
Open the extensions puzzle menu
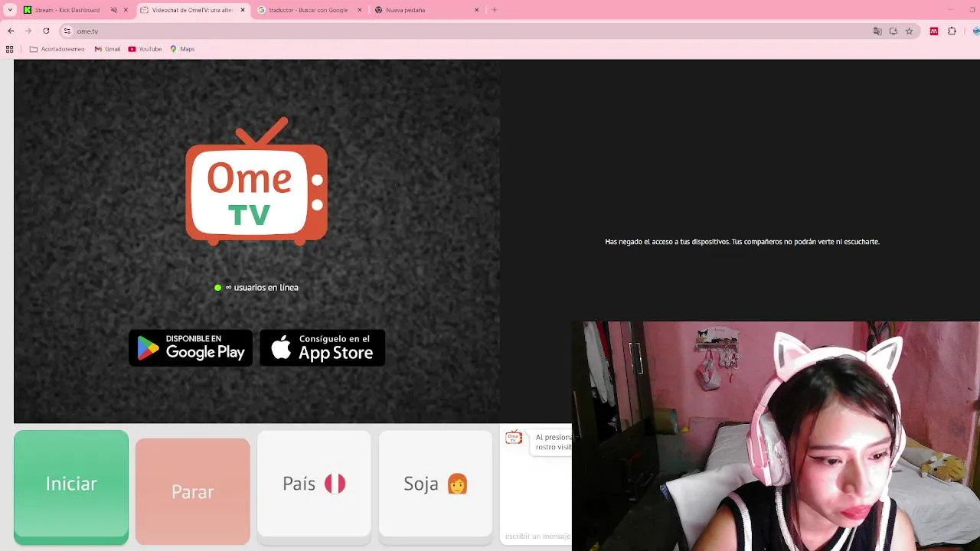point(952,31)
